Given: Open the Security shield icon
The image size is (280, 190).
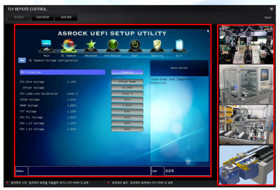Looking at the screenshot, I should (x=157, y=46).
